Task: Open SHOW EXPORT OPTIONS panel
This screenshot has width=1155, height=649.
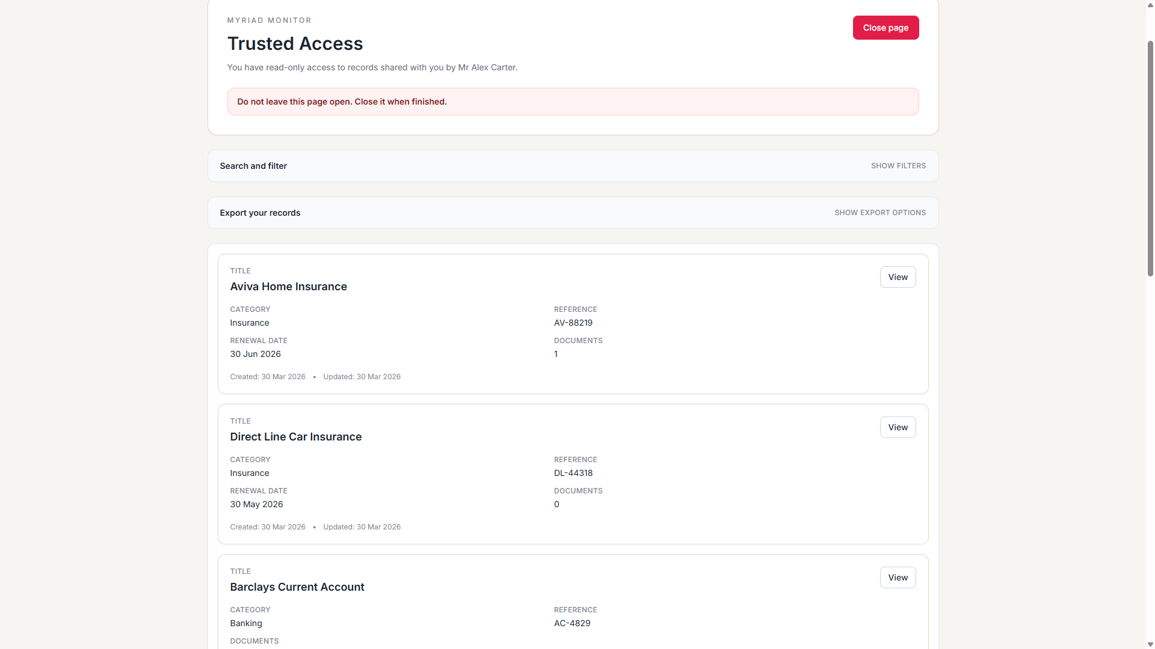Action: pyautogui.click(x=880, y=212)
